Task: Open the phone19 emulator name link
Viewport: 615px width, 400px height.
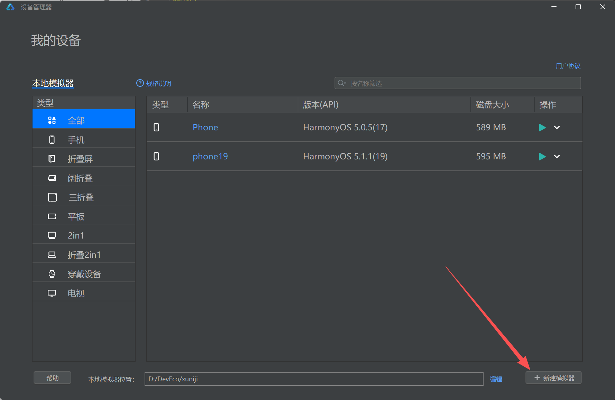Action: pyautogui.click(x=210, y=157)
